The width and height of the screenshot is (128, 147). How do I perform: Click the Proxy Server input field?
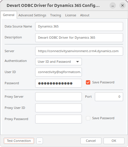click(x=59, y=97)
